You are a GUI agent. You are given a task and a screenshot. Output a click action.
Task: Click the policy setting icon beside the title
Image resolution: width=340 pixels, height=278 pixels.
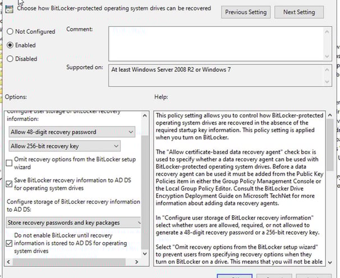10,9
